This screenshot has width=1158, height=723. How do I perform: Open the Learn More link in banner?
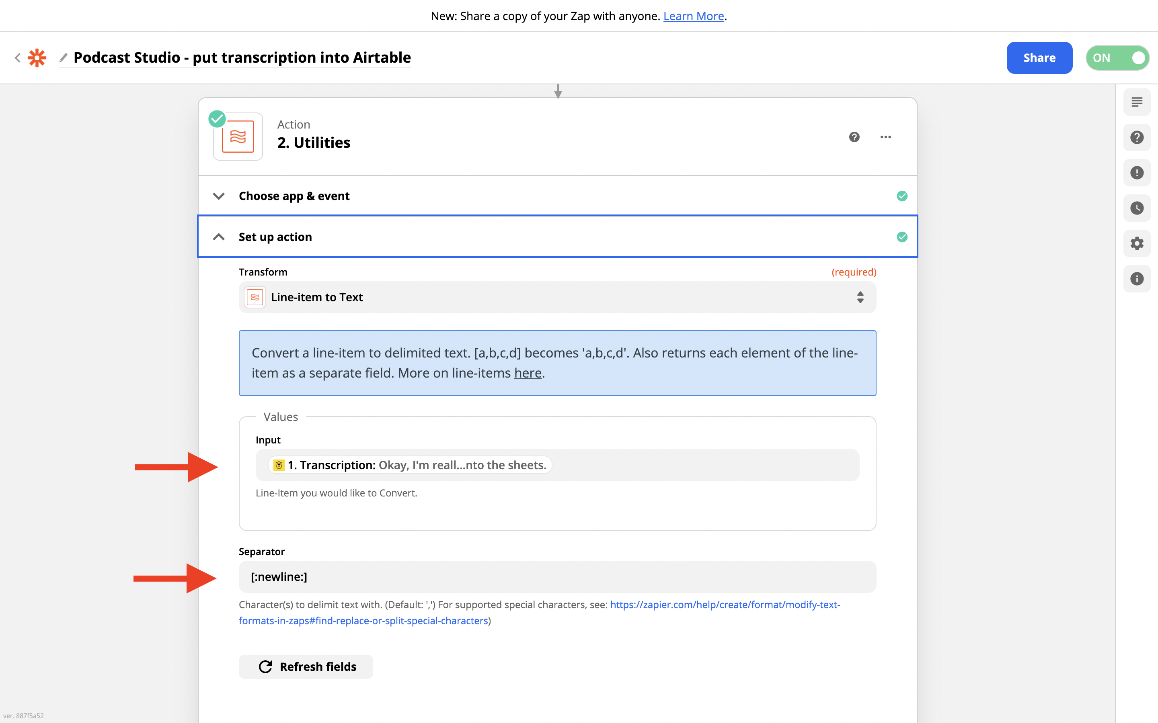pyautogui.click(x=693, y=16)
